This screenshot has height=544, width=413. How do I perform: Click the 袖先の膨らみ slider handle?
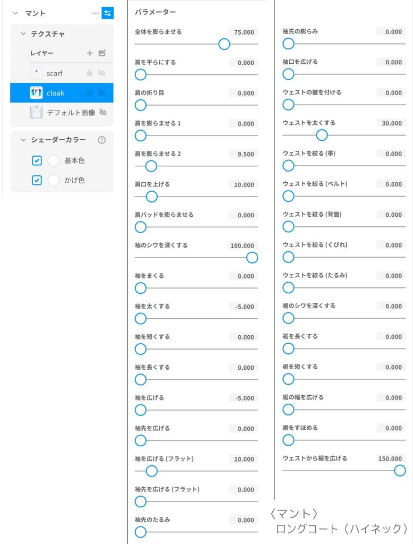click(288, 44)
